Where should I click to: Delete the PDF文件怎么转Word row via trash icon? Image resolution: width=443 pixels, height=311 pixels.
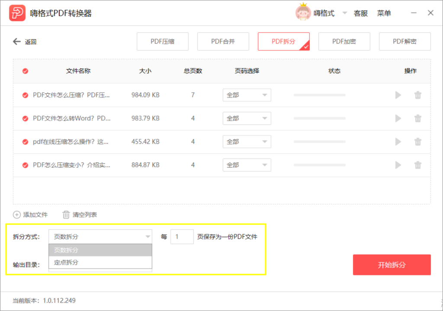click(x=418, y=118)
